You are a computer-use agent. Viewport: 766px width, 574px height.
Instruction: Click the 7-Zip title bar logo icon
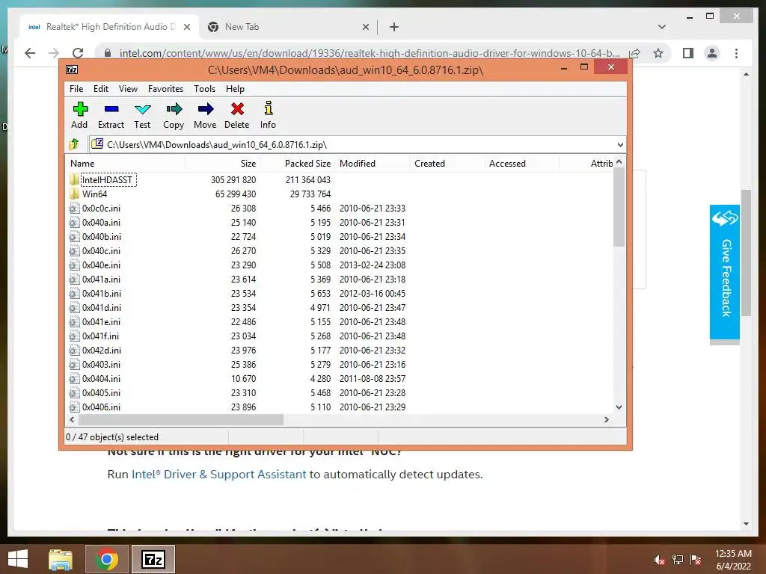(x=72, y=70)
